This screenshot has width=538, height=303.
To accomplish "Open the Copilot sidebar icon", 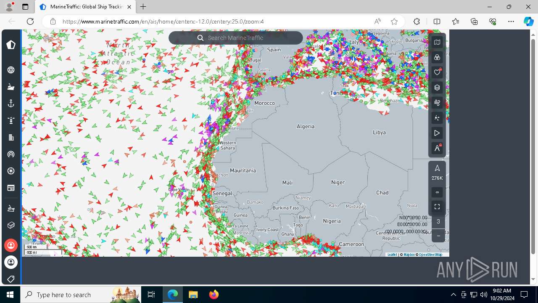I will (528, 21).
